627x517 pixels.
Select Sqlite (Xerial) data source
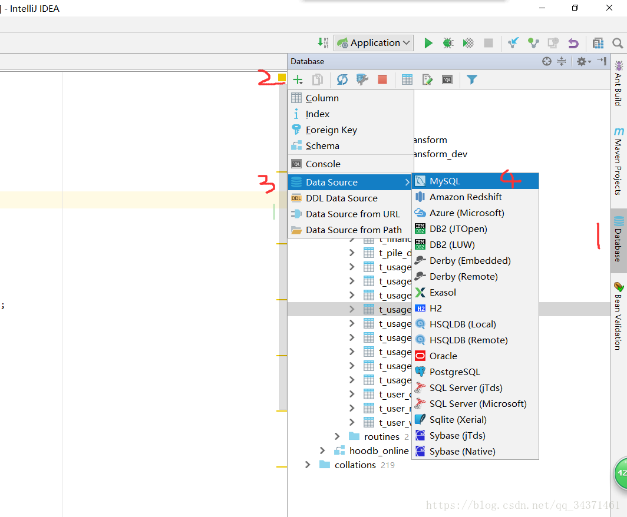pyautogui.click(x=476, y=419)
